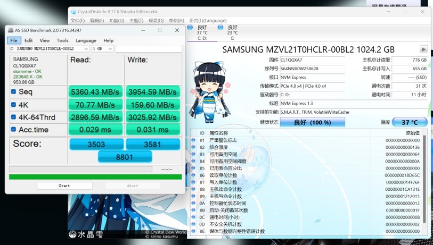
Task: Open Help menu in AS SSD Benchmark
Action: click(x=108, y=40)
